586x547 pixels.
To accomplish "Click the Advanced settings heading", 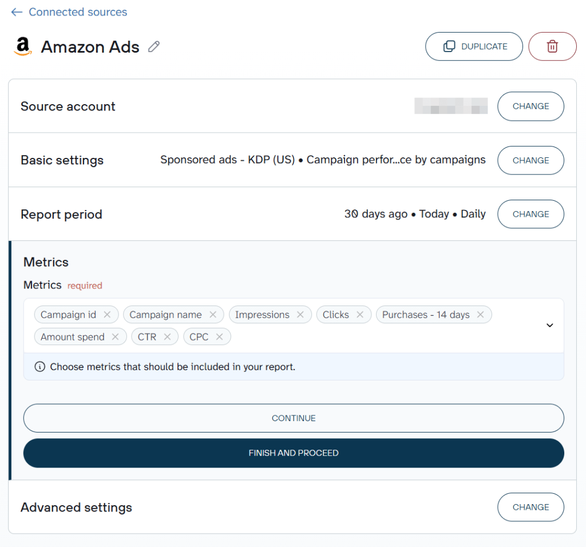I will (76, 508).
